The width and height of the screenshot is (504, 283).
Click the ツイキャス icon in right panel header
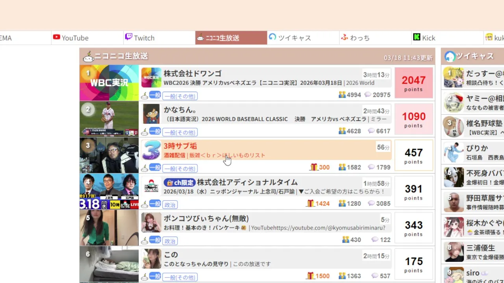[x=450, y=57]
